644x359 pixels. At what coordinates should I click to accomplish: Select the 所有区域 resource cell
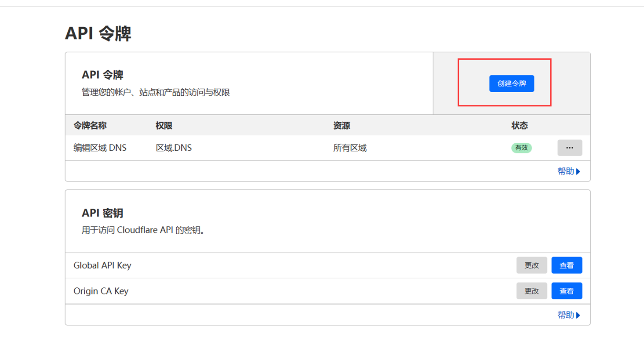pos(349,148)
